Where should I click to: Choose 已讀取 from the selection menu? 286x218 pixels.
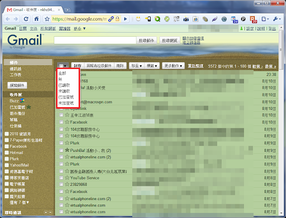coord(64,85)
